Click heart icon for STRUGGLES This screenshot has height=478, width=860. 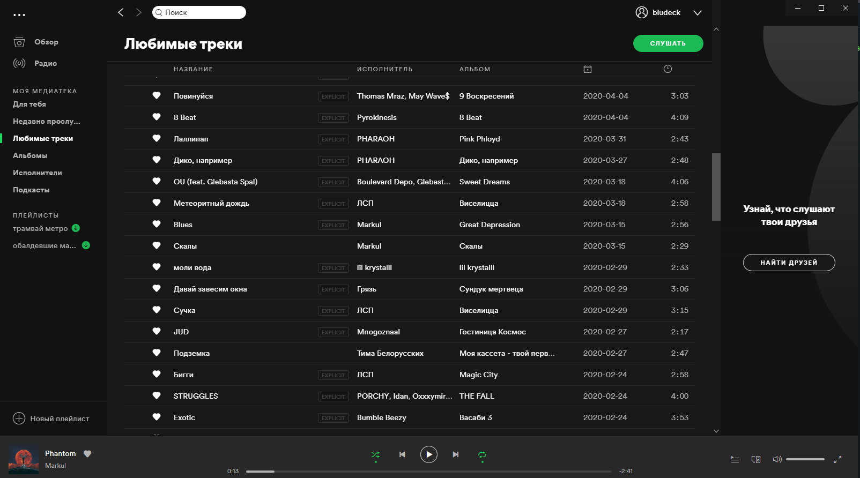click(157, 395)
